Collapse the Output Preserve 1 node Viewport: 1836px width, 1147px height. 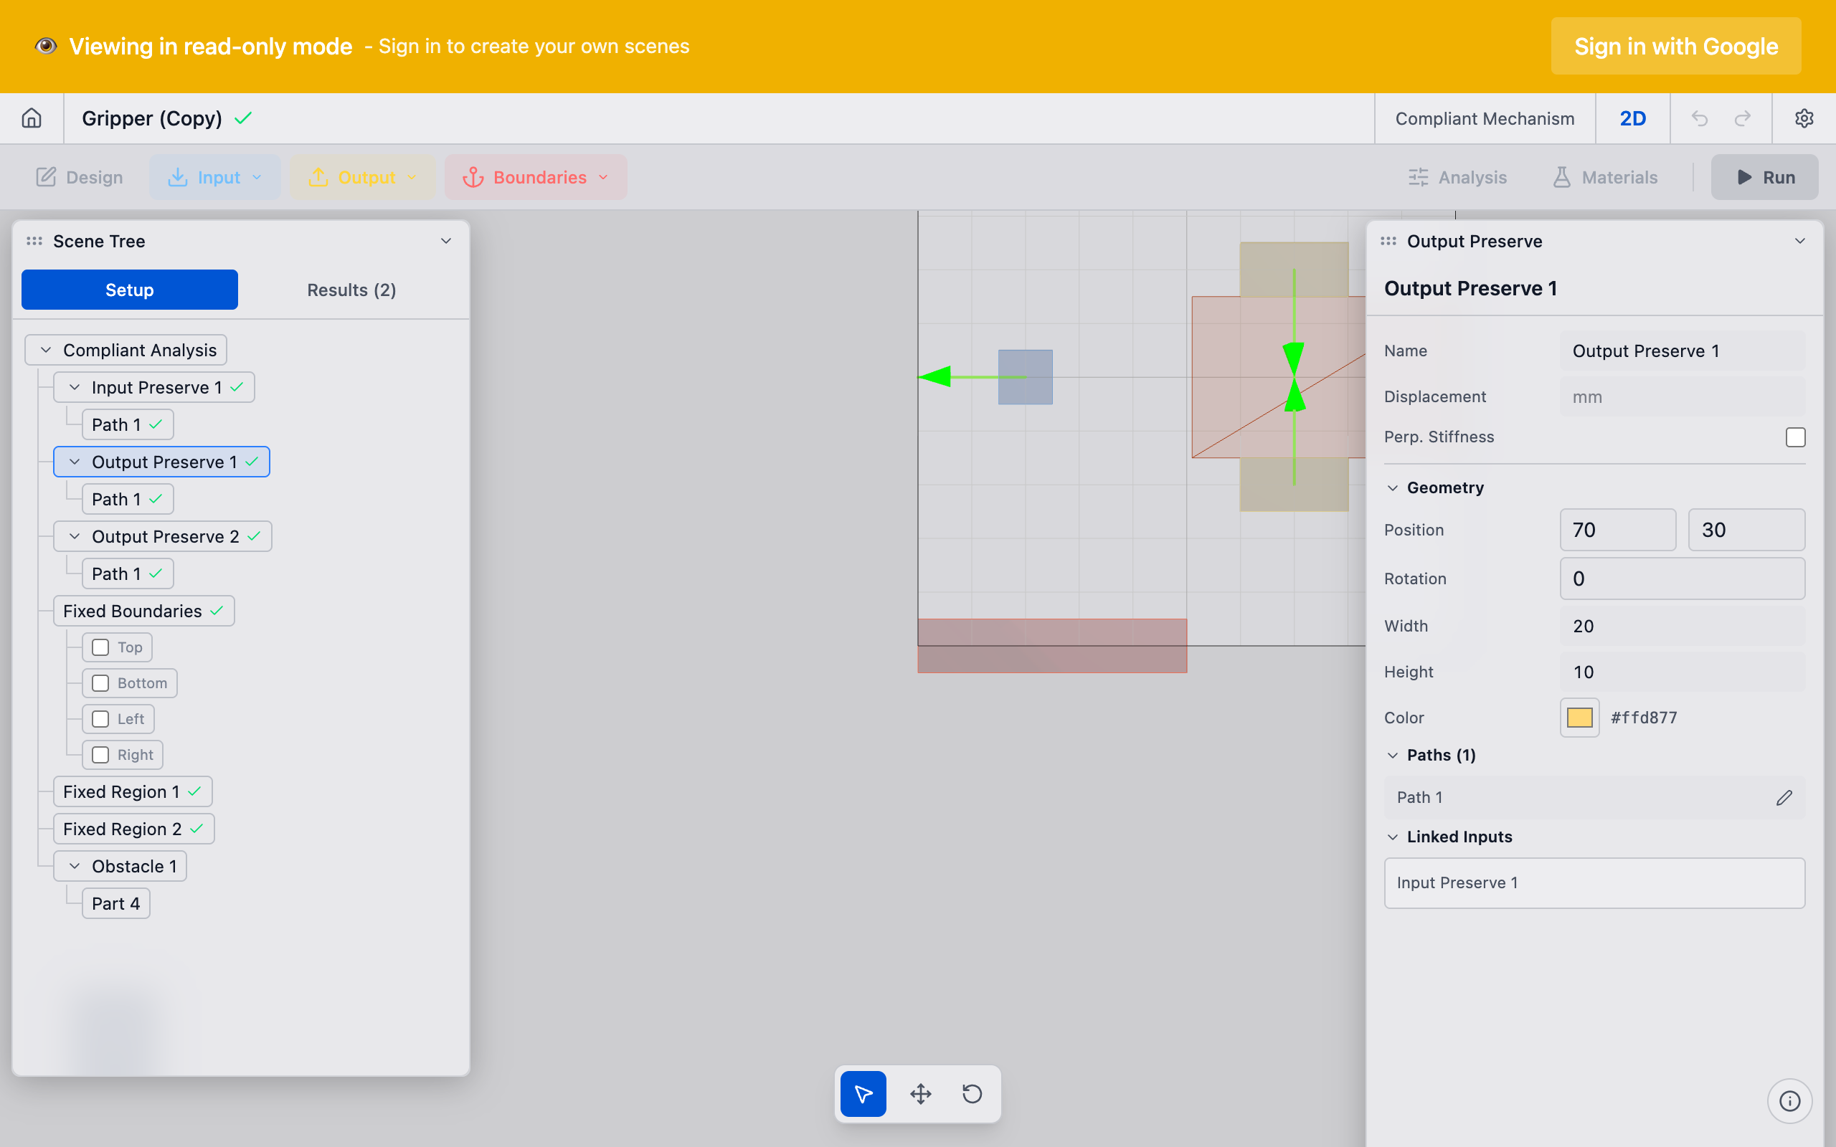(x=75, y=462)
